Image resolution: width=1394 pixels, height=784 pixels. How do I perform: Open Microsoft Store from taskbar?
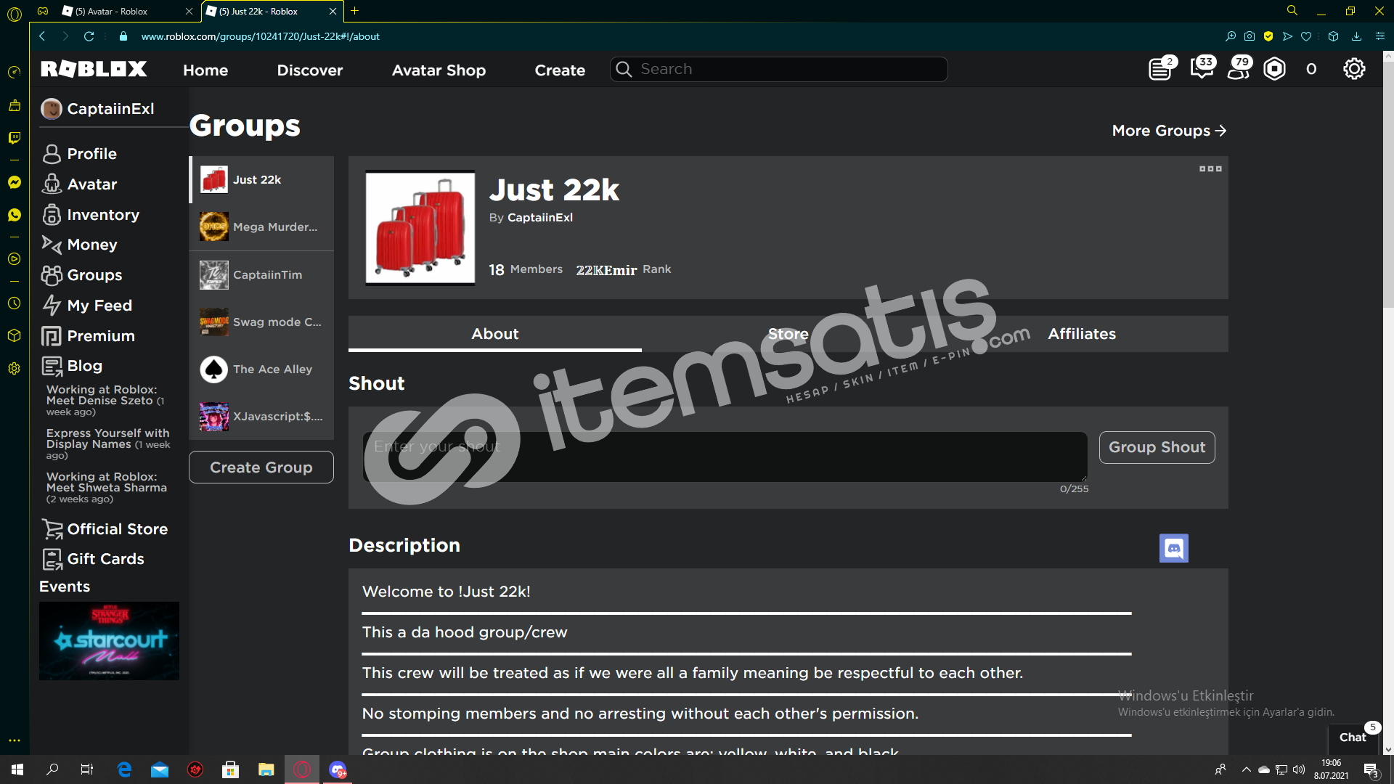(x=230, y=769)
